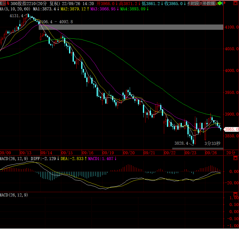
Task: Click the 3900.0 price axis label
Action: (x=232, y=114)
